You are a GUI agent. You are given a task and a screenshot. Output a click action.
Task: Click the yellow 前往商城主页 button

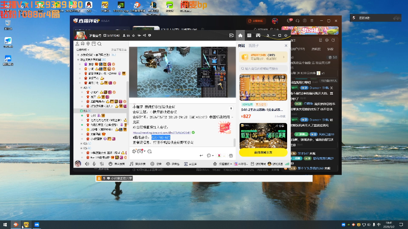(x=263, y=152)
